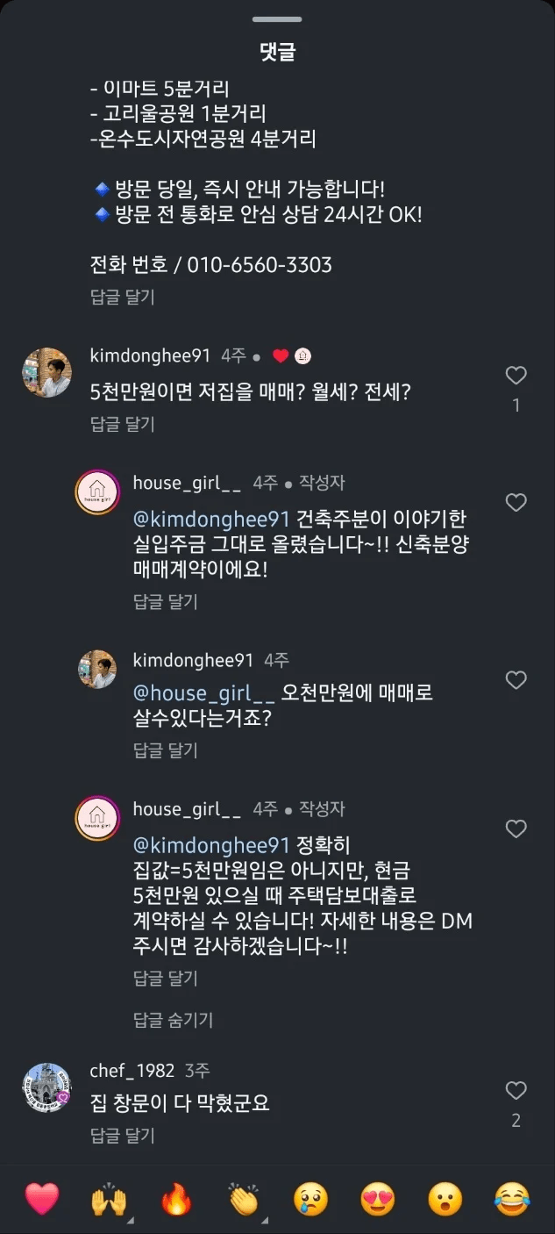
Task: Reply to chef_1982's comment
Action: [122, 1136]
